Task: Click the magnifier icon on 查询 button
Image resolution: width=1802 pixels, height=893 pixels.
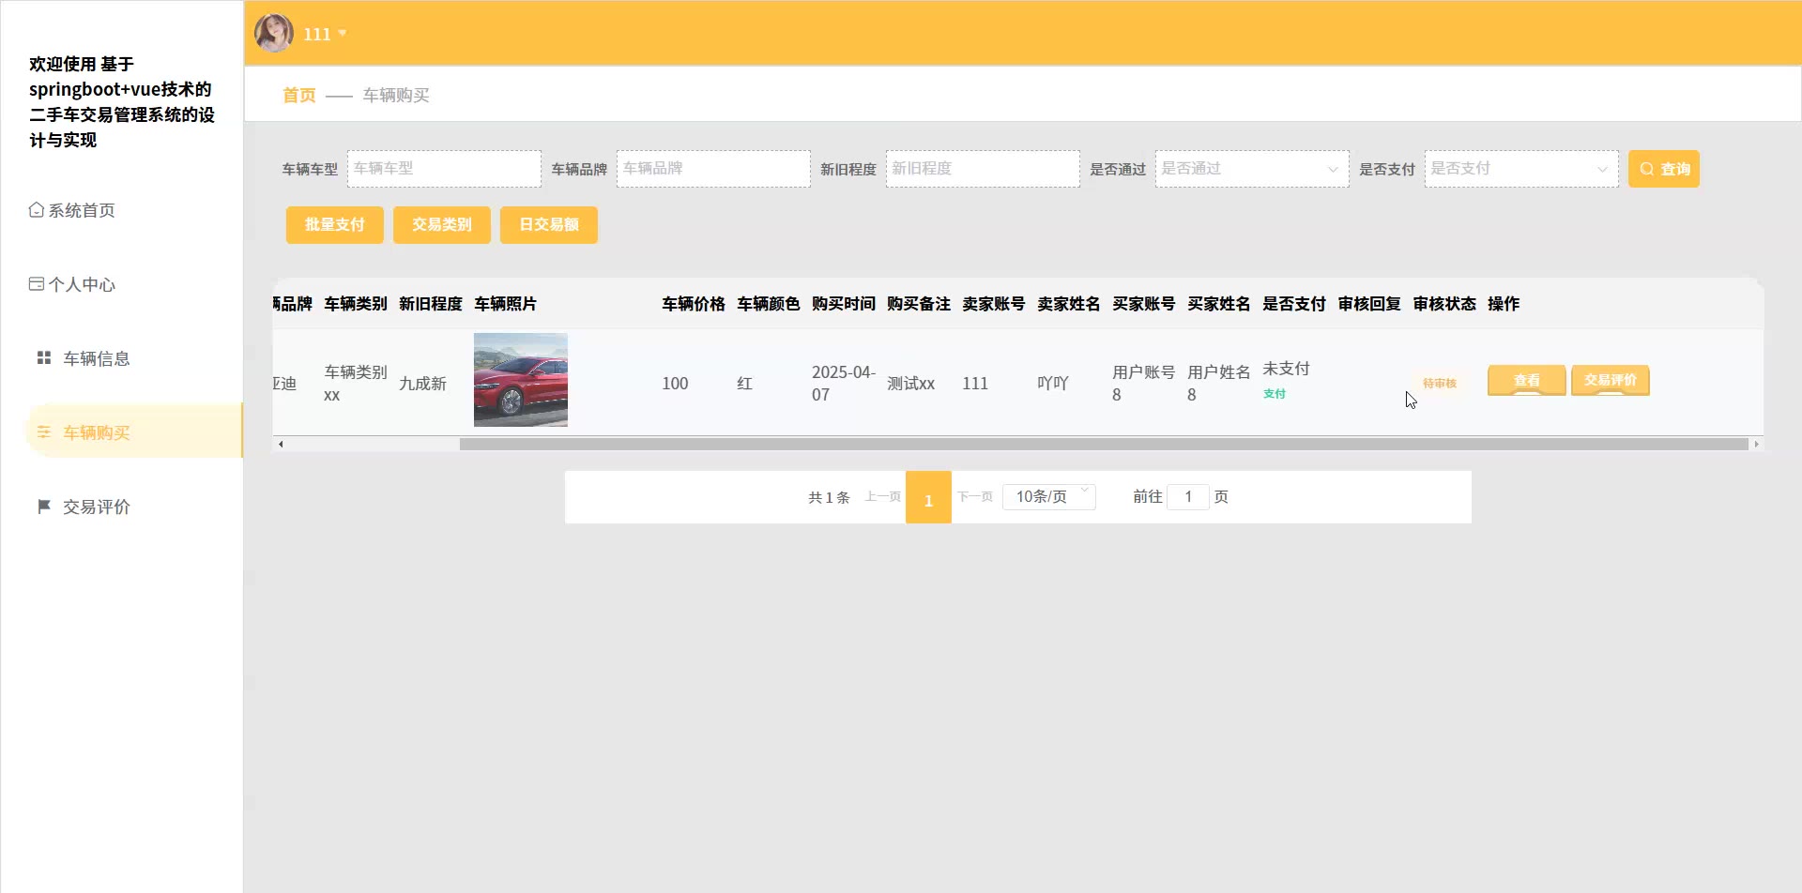Action: tap(1646, 170)
